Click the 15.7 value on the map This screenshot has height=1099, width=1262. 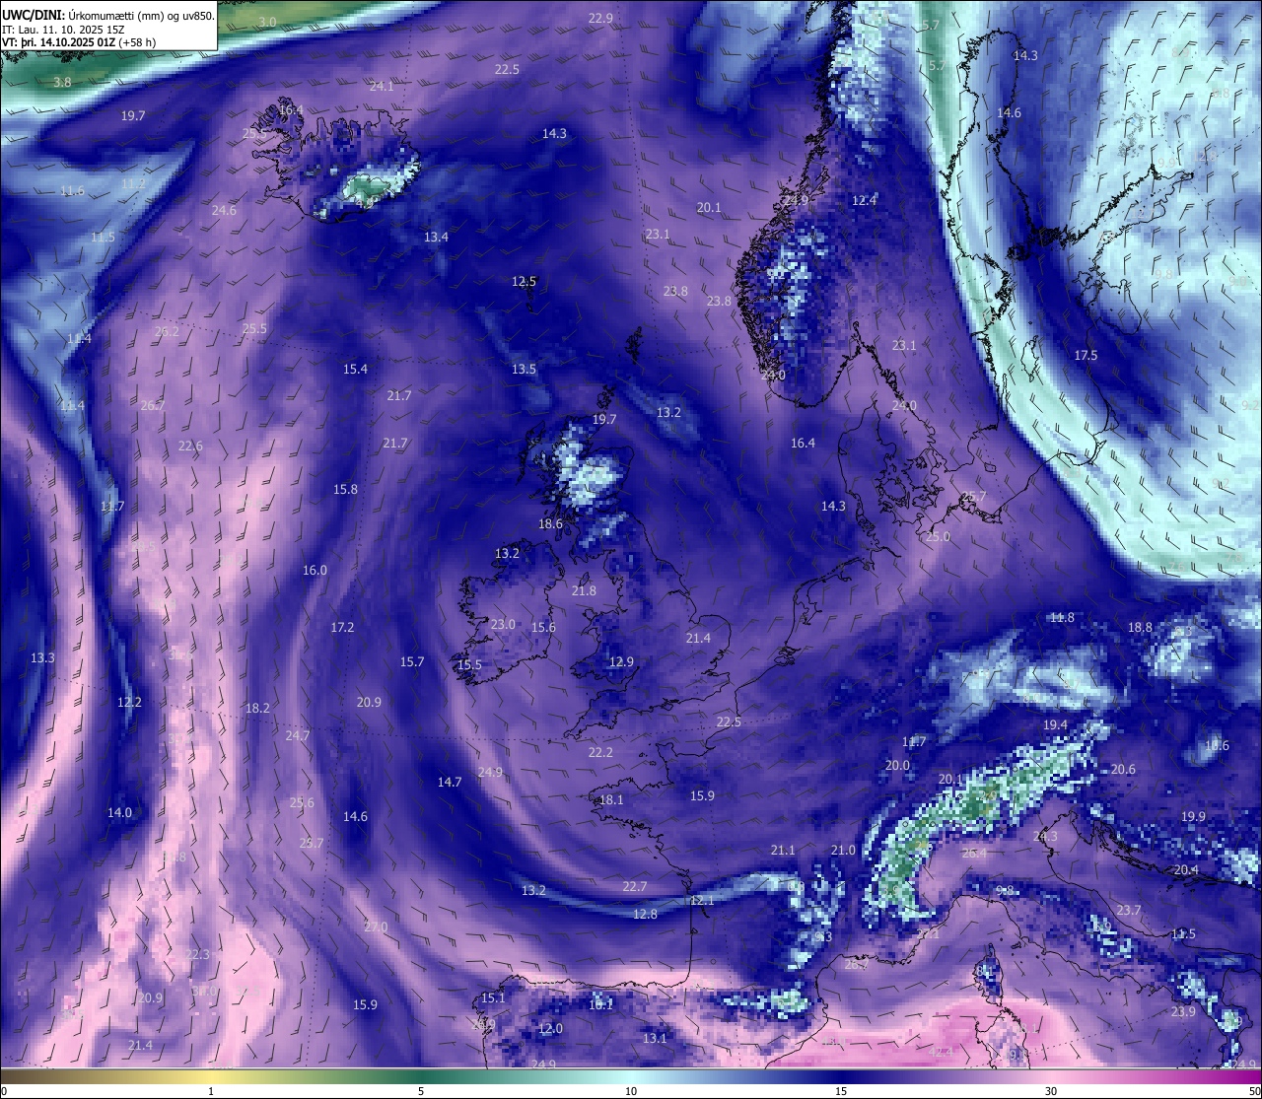[412, 661]
